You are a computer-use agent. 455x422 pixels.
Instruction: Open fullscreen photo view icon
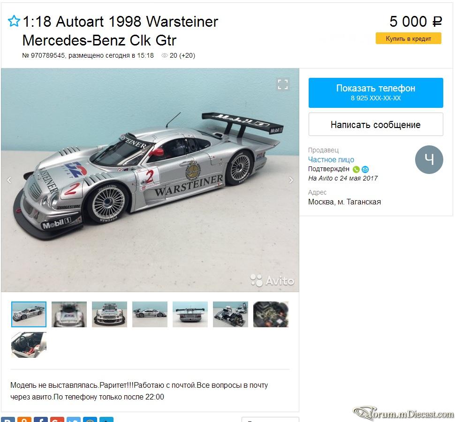pos(283,84)
